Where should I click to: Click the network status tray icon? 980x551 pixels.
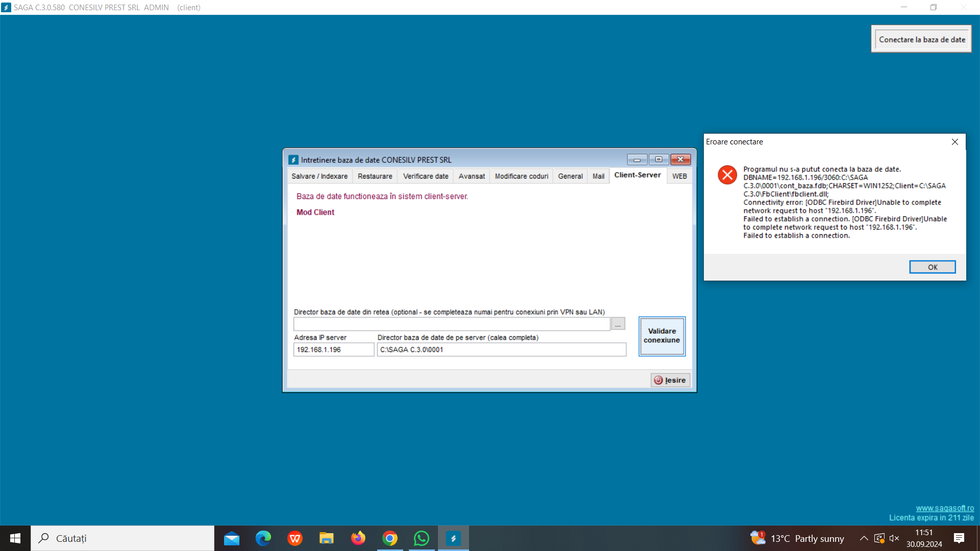tap(879, 538)
